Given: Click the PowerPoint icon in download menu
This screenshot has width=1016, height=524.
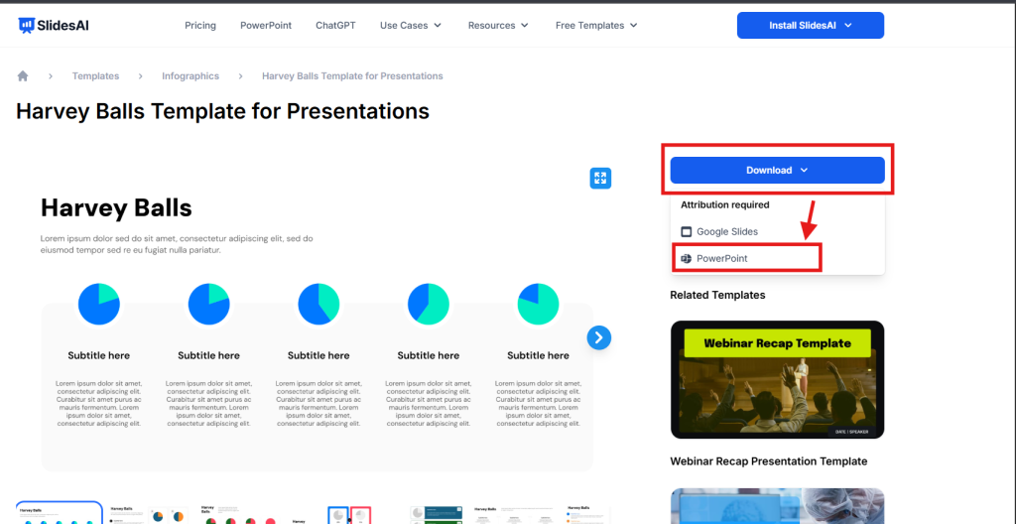Looking at the screenshot, I should 687,258.
